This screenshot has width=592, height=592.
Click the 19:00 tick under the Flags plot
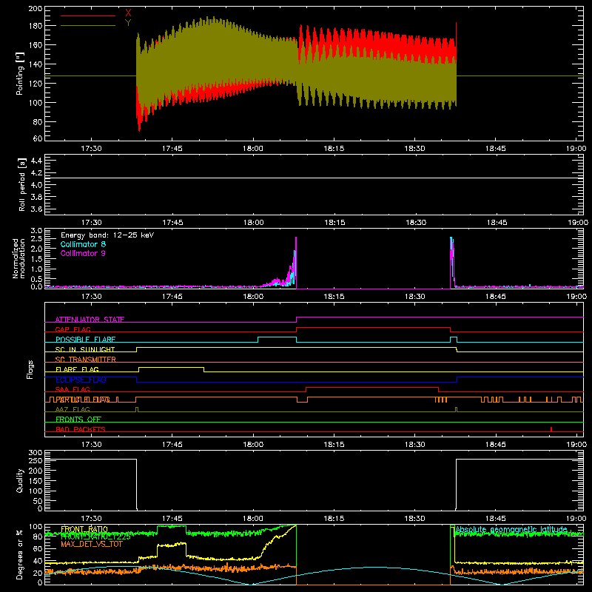pyautogui.click(x=576, y=445)
